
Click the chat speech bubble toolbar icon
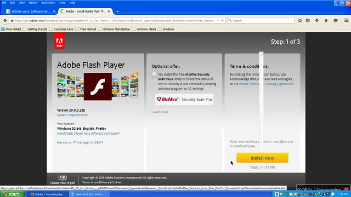[336, 21]
